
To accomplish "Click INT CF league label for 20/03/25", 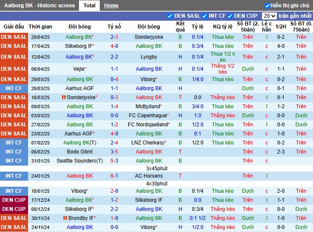I will (x=14, y=88).
